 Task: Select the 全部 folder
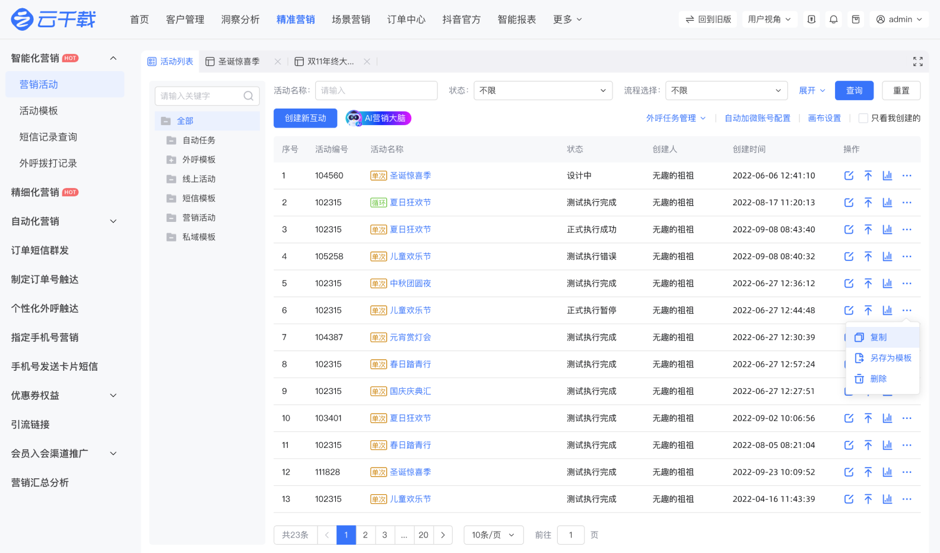(x=207, y=121)
